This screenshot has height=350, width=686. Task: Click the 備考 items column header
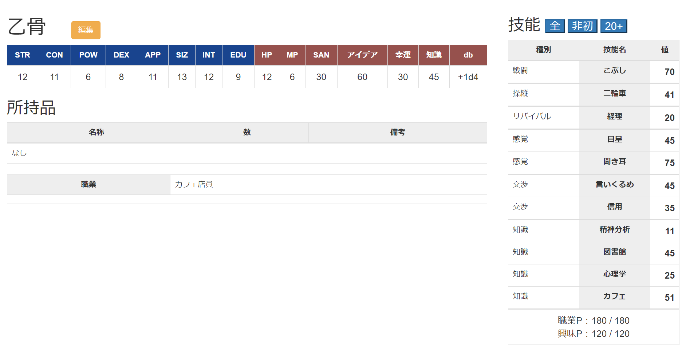point(397,132)
